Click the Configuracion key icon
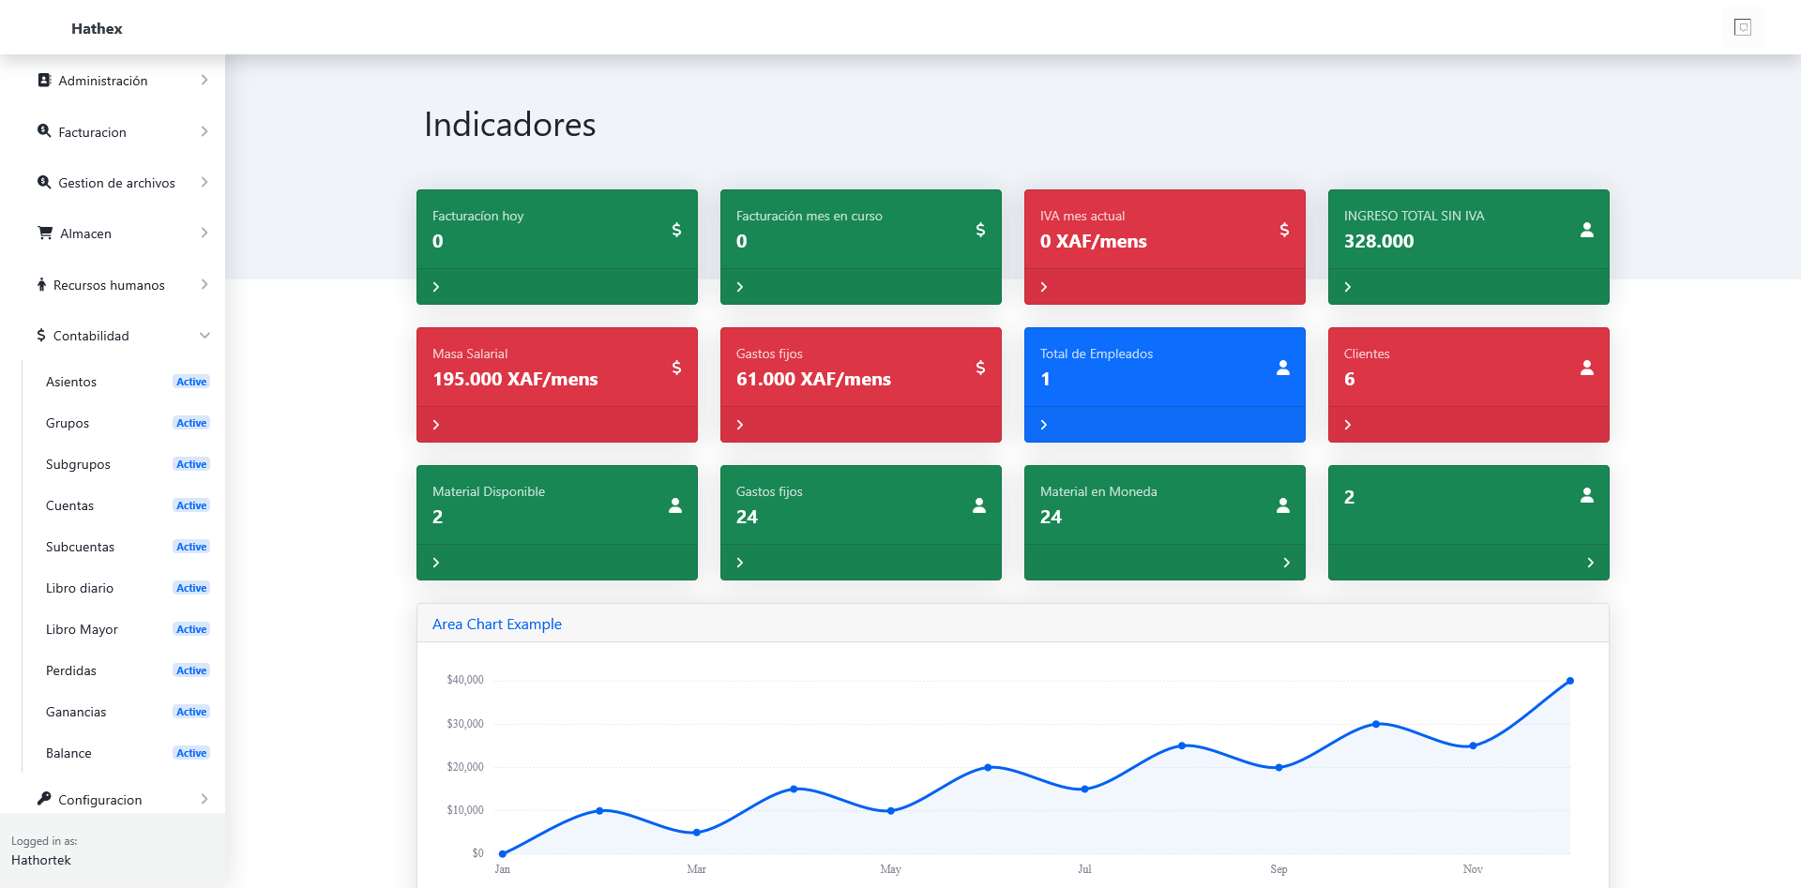1801x888 pixels. pos(44,799)
